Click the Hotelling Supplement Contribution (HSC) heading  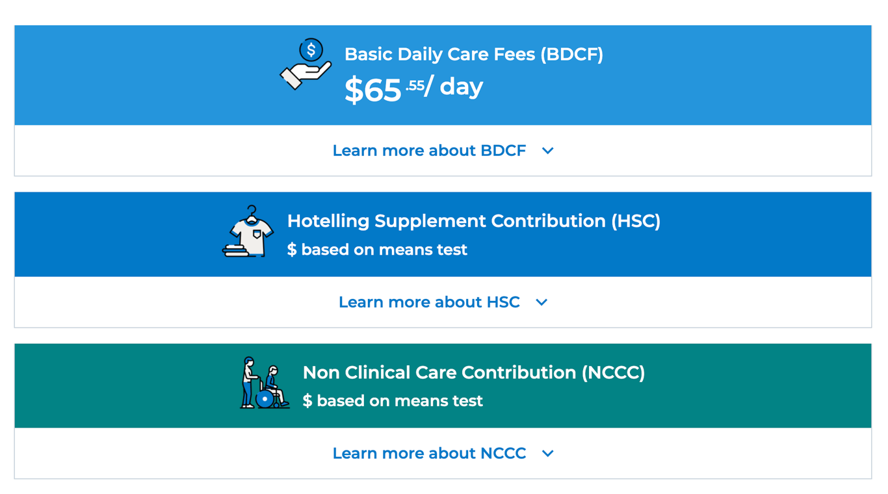[473, 221]
